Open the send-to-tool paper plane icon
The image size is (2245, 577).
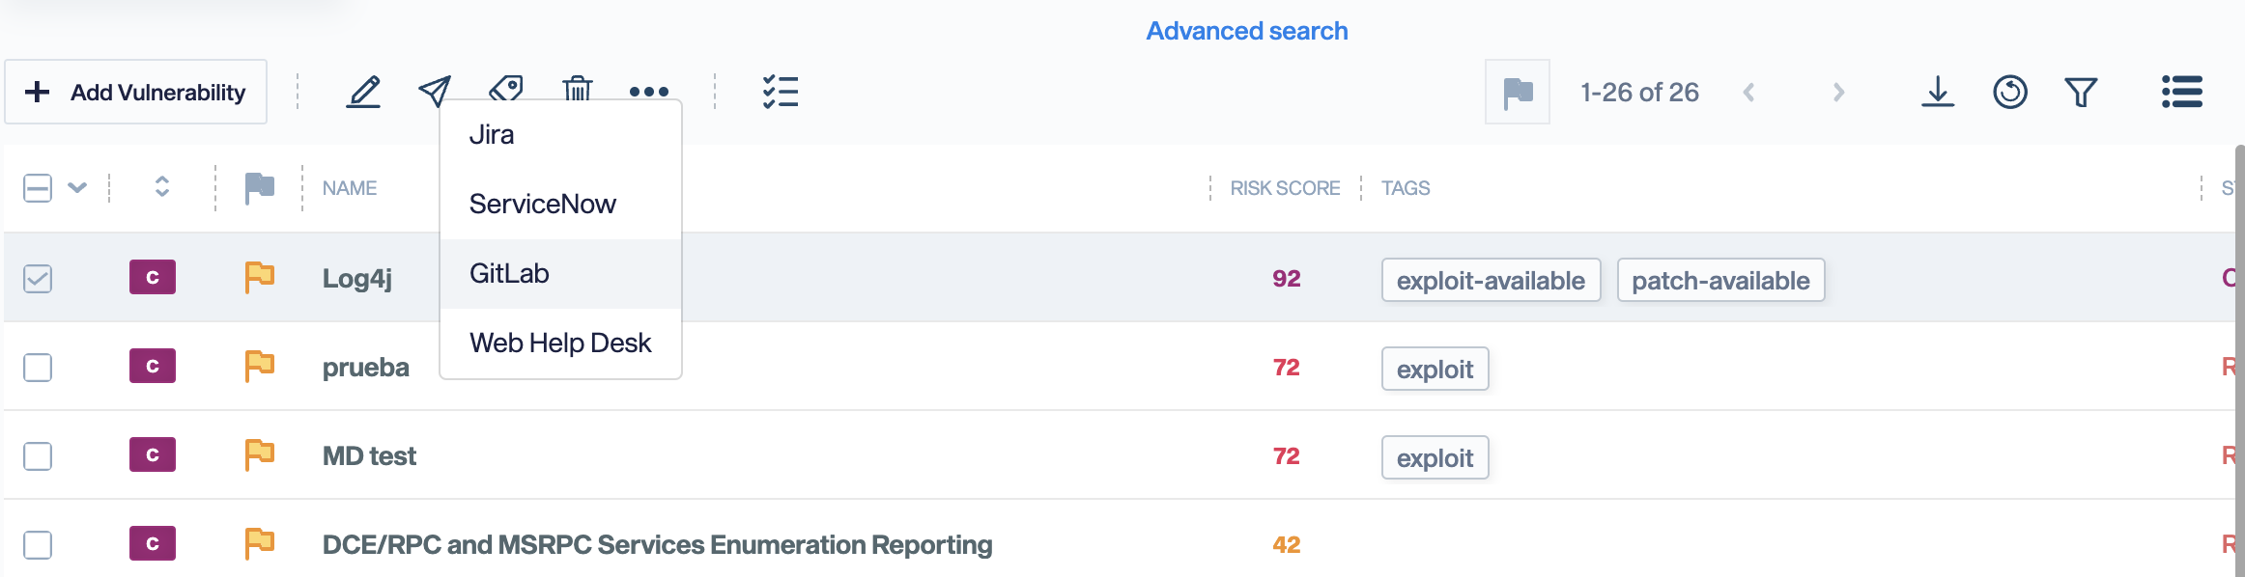point(435,91)
